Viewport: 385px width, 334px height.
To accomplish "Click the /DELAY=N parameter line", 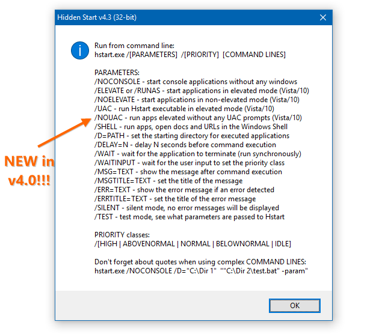I will click(185, 145).
